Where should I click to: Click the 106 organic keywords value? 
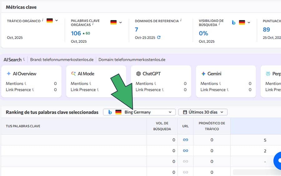pos(76,33)
